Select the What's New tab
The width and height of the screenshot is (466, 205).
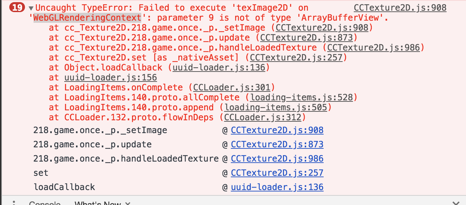(97, 204)
